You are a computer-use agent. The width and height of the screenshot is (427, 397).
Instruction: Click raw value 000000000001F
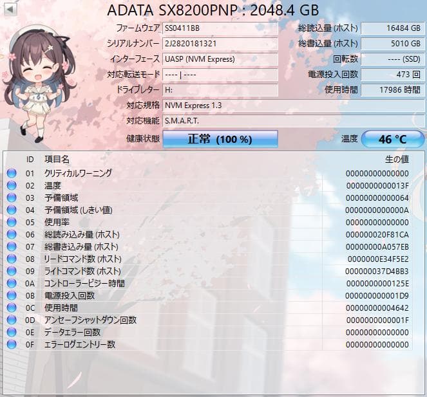point(377,320)
